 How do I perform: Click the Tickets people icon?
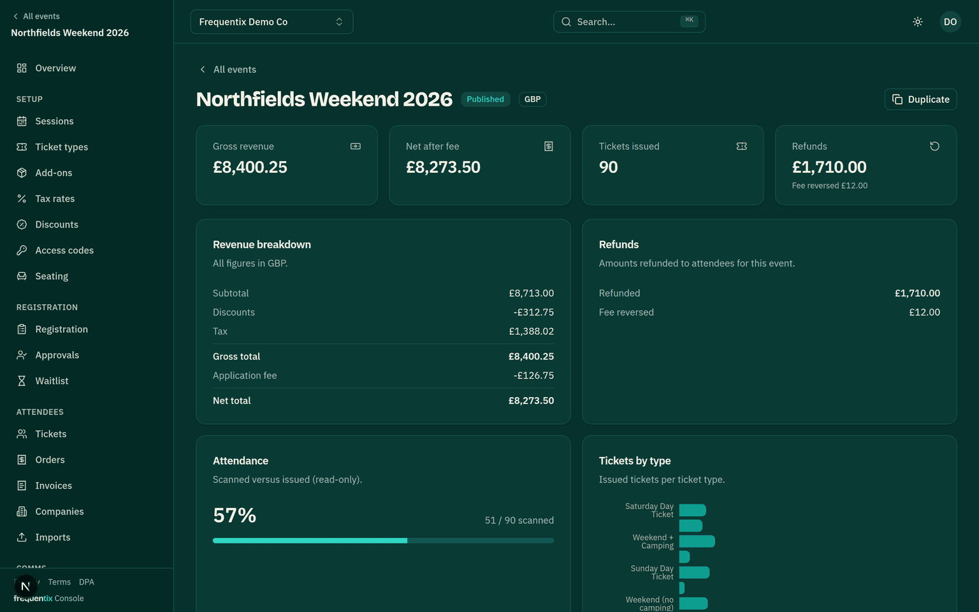[x=22, y=433]
